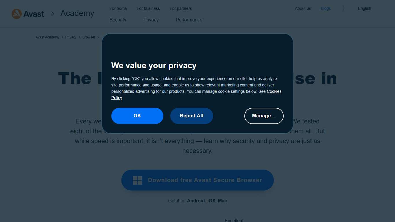
Task: Click the Browser breadcrumb link
Action: [89, 37]
